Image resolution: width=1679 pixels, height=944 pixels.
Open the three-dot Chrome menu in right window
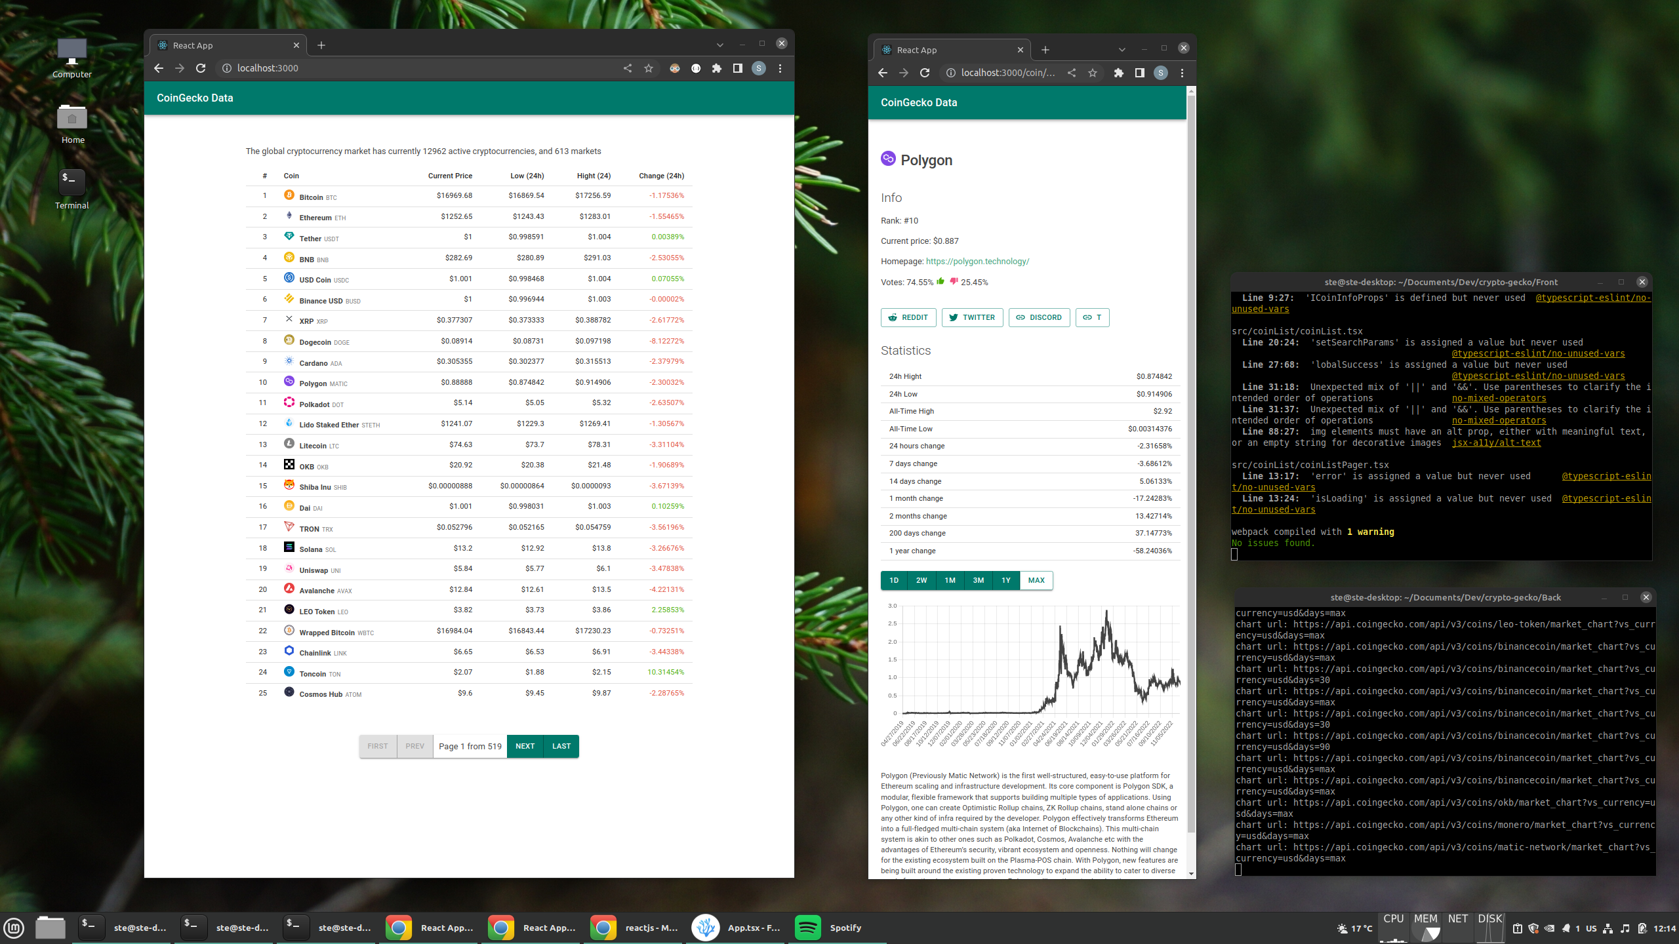coord(1183,73)
